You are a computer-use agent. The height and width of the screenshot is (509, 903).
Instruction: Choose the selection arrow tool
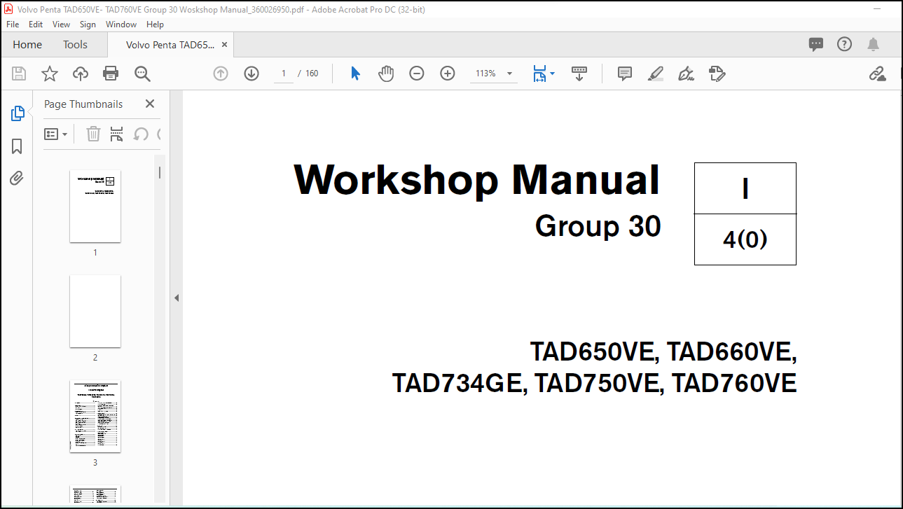[x=355, y=74]
